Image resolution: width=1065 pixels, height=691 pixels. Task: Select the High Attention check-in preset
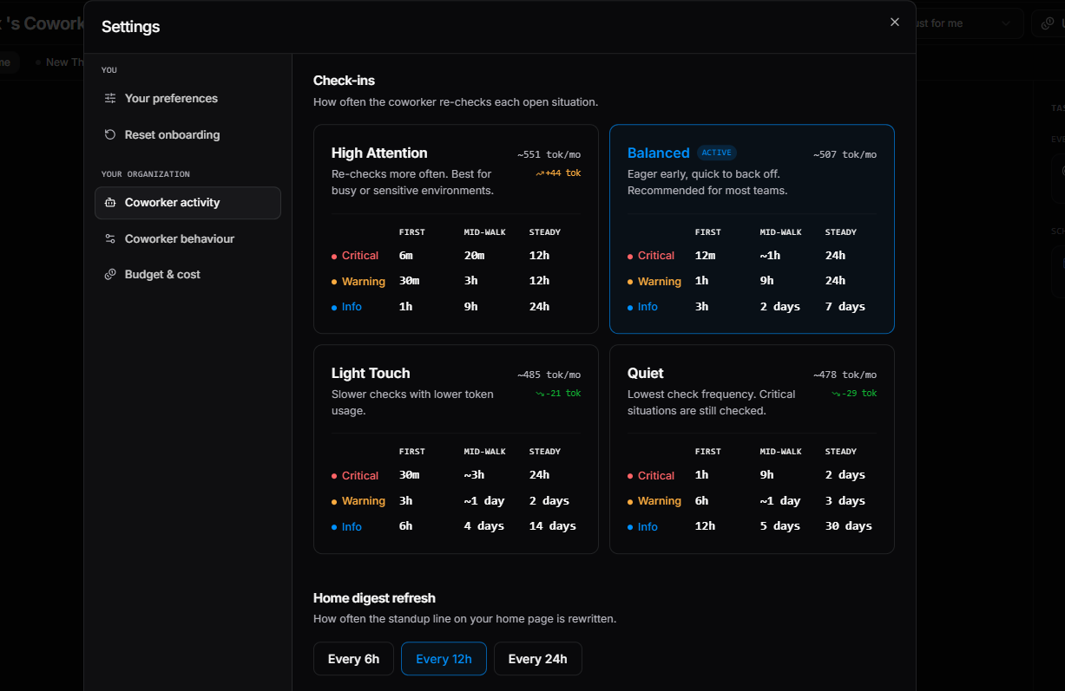[456, 229]
